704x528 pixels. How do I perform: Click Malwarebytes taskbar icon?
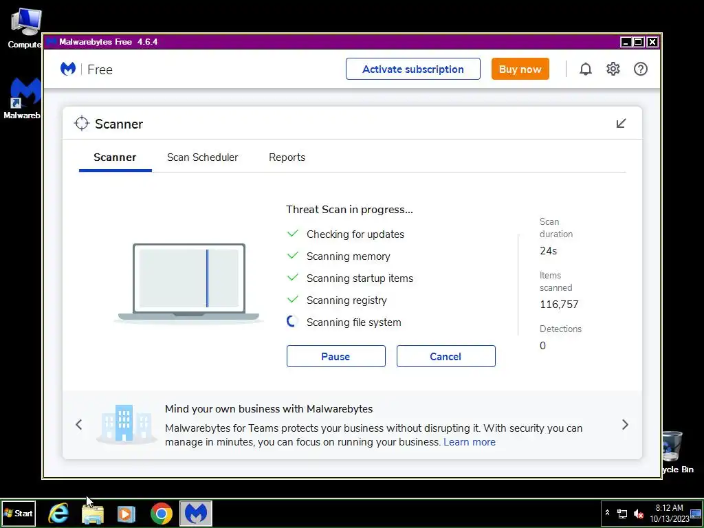pos(196,513)
